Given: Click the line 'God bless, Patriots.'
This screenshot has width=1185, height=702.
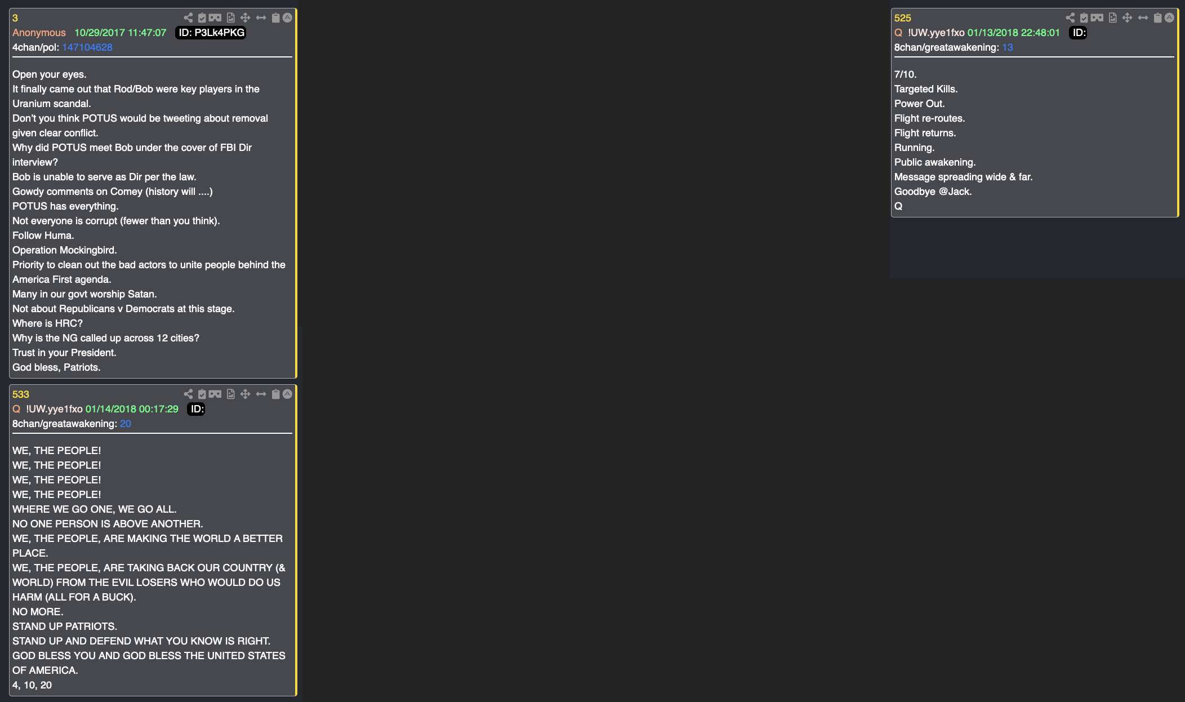Looking at the screenshot, I should coord(56,367).
